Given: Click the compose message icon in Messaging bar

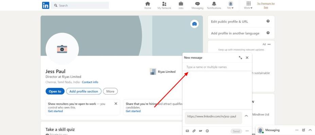Looking at the screenshot, I should [303, 130].
